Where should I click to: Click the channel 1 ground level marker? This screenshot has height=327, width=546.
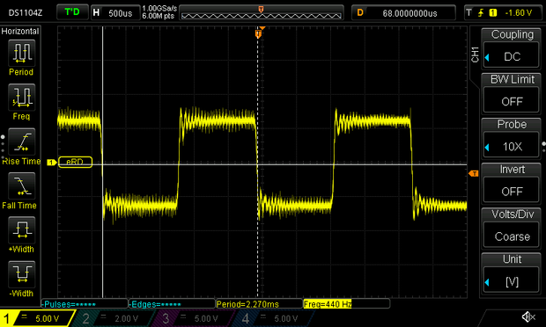(x=52, y=163)
